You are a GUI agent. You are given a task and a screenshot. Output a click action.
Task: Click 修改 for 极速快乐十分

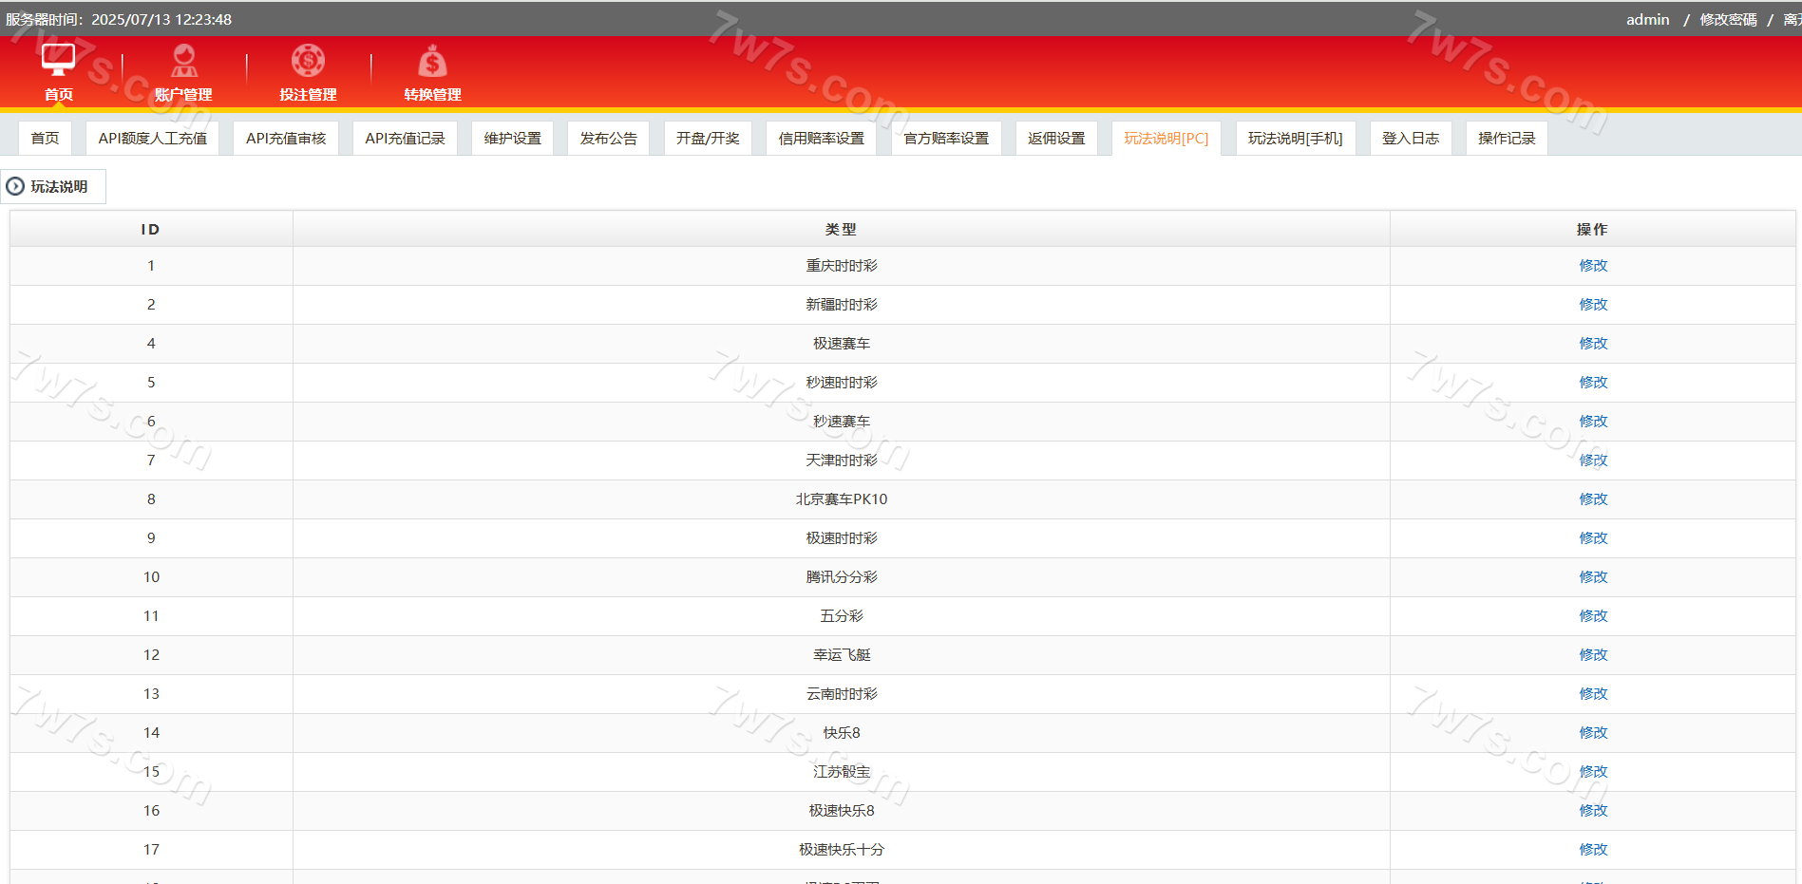coord(1593,850)
